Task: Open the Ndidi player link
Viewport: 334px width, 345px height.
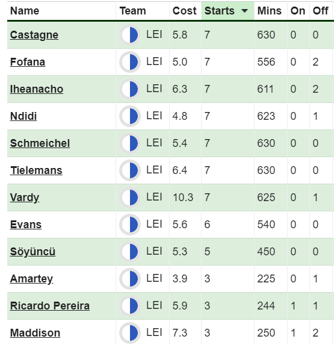Action: (x=23, y=116)
